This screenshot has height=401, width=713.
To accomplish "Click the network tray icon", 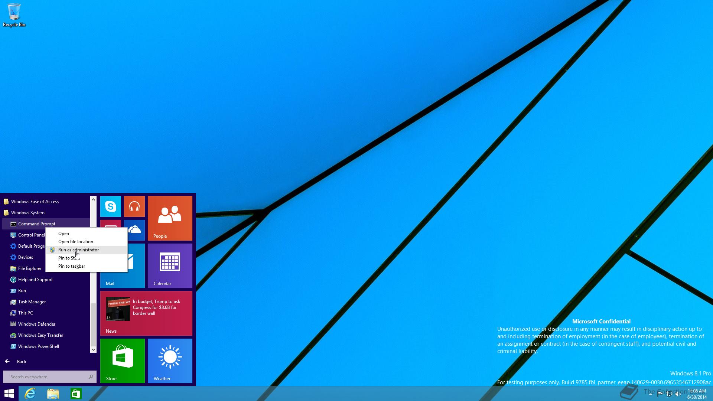I will (x=669, y=394).
